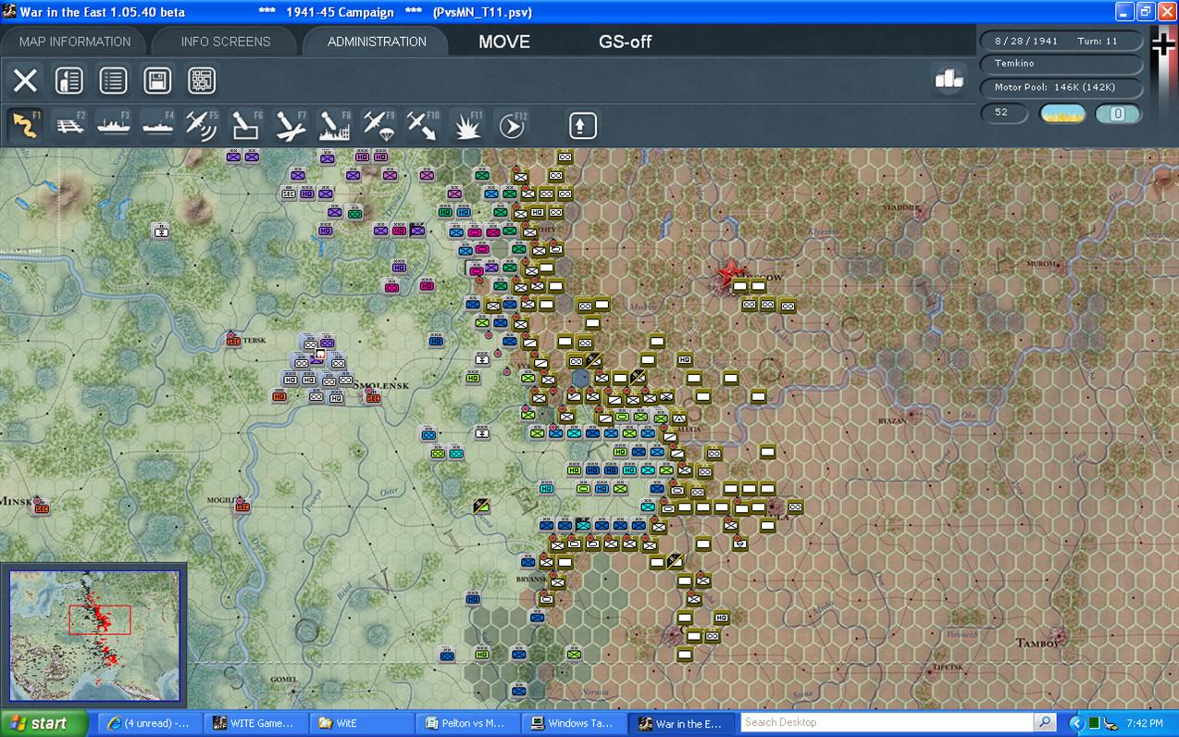
Task: Click the blue-yellow weather indicator pill
Action: click(1062, 114)
